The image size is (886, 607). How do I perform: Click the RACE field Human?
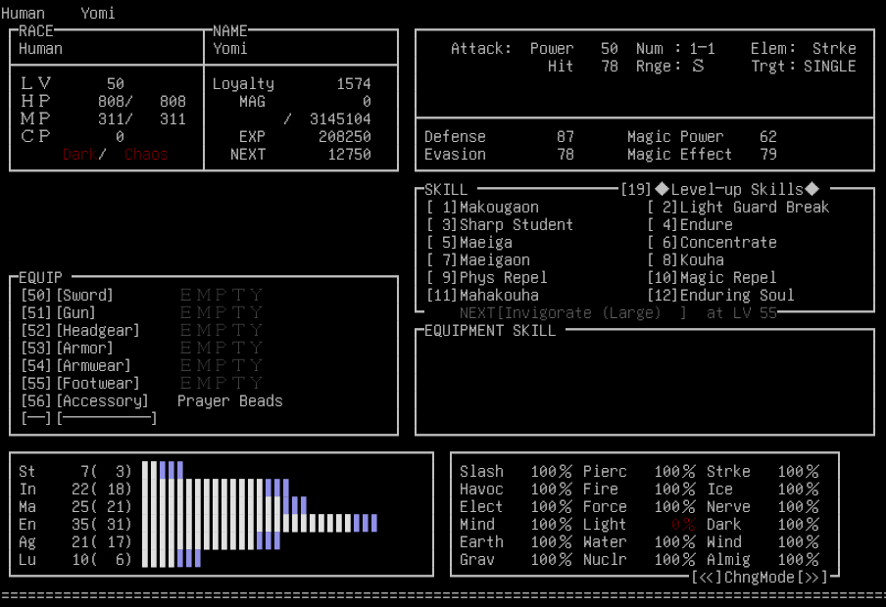click(x=40, y=49)
